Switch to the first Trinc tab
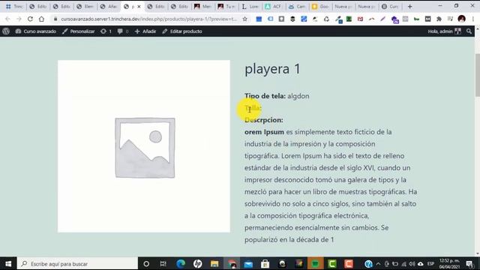The height and width of the screenshot is (270, 480). [14, 7]
